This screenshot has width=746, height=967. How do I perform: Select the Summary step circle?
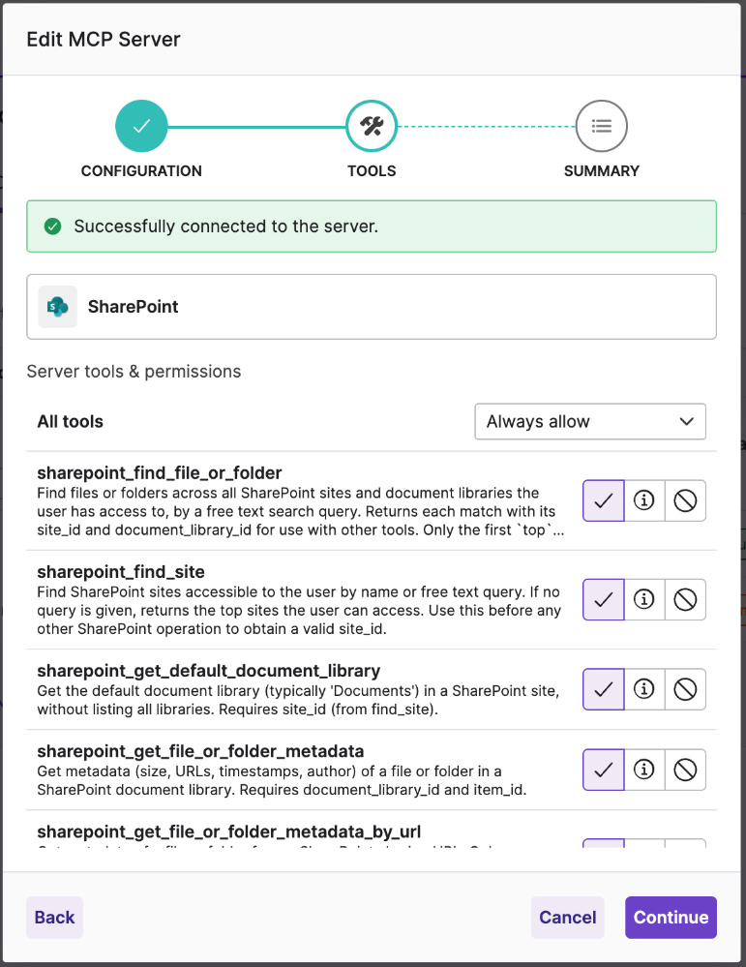coord(601,126)
